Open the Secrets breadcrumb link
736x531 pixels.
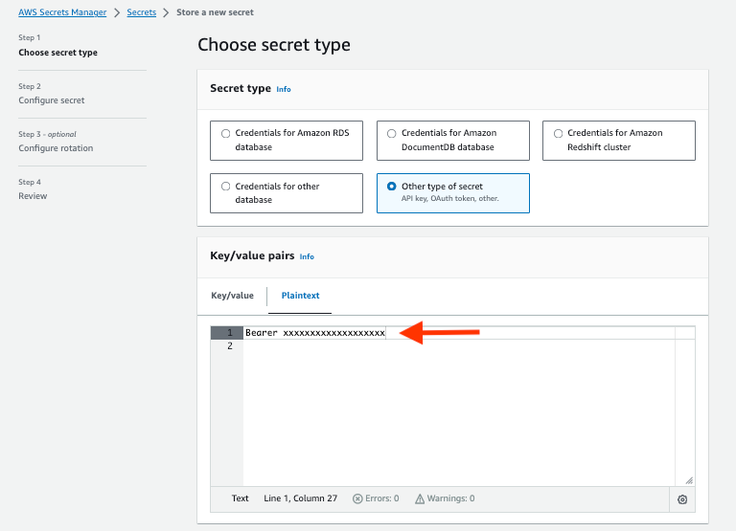(x=141, y=12)
